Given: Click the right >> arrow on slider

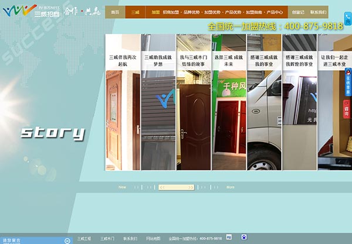Looking at the screenshot, I should [191, 187].
